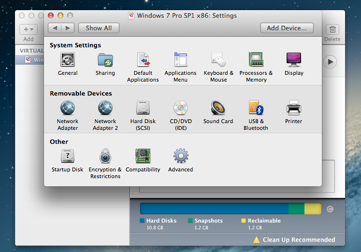Image resolution: width=361 pixels, height=252 pixels.
Task: Click the Show All button
Action: click(99, 28)
